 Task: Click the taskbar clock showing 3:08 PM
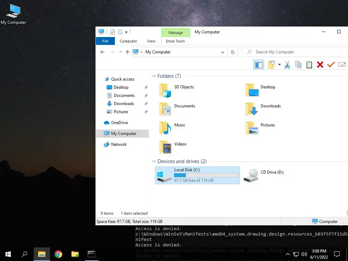pos(319,254)
